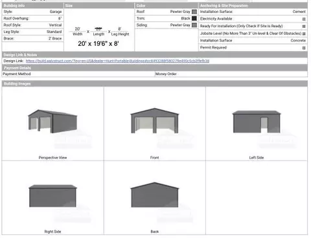
Task: Click the struck-through Length value
Action: 98,29
